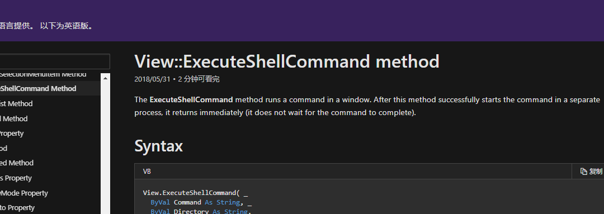Select the truncated 'od' sidebar item
This screenshot has width=604, height=214.
4,148
